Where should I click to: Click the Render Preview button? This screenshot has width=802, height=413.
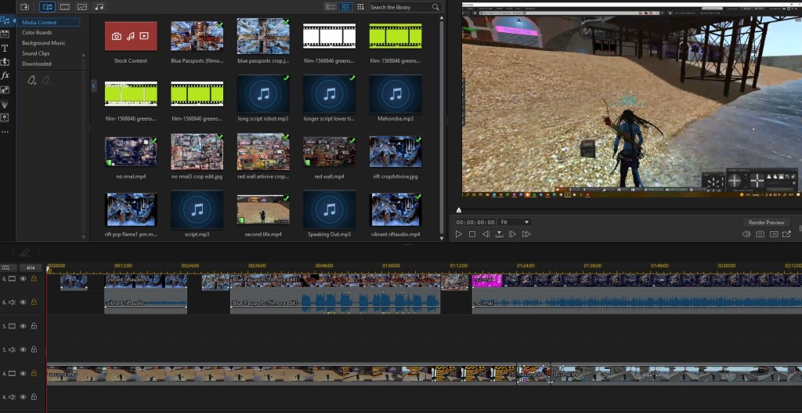766,223
